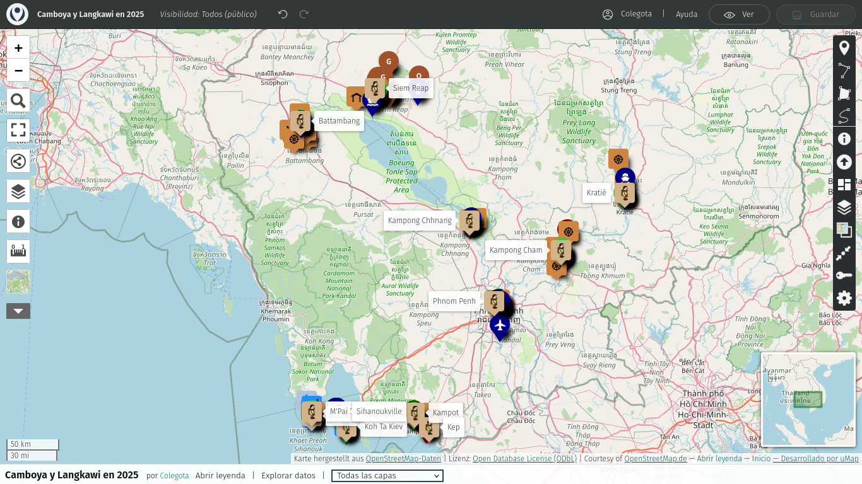Click the Abrir leyenda link
The width and height of the screenshot is (862, 484).
tap(220, 476)
